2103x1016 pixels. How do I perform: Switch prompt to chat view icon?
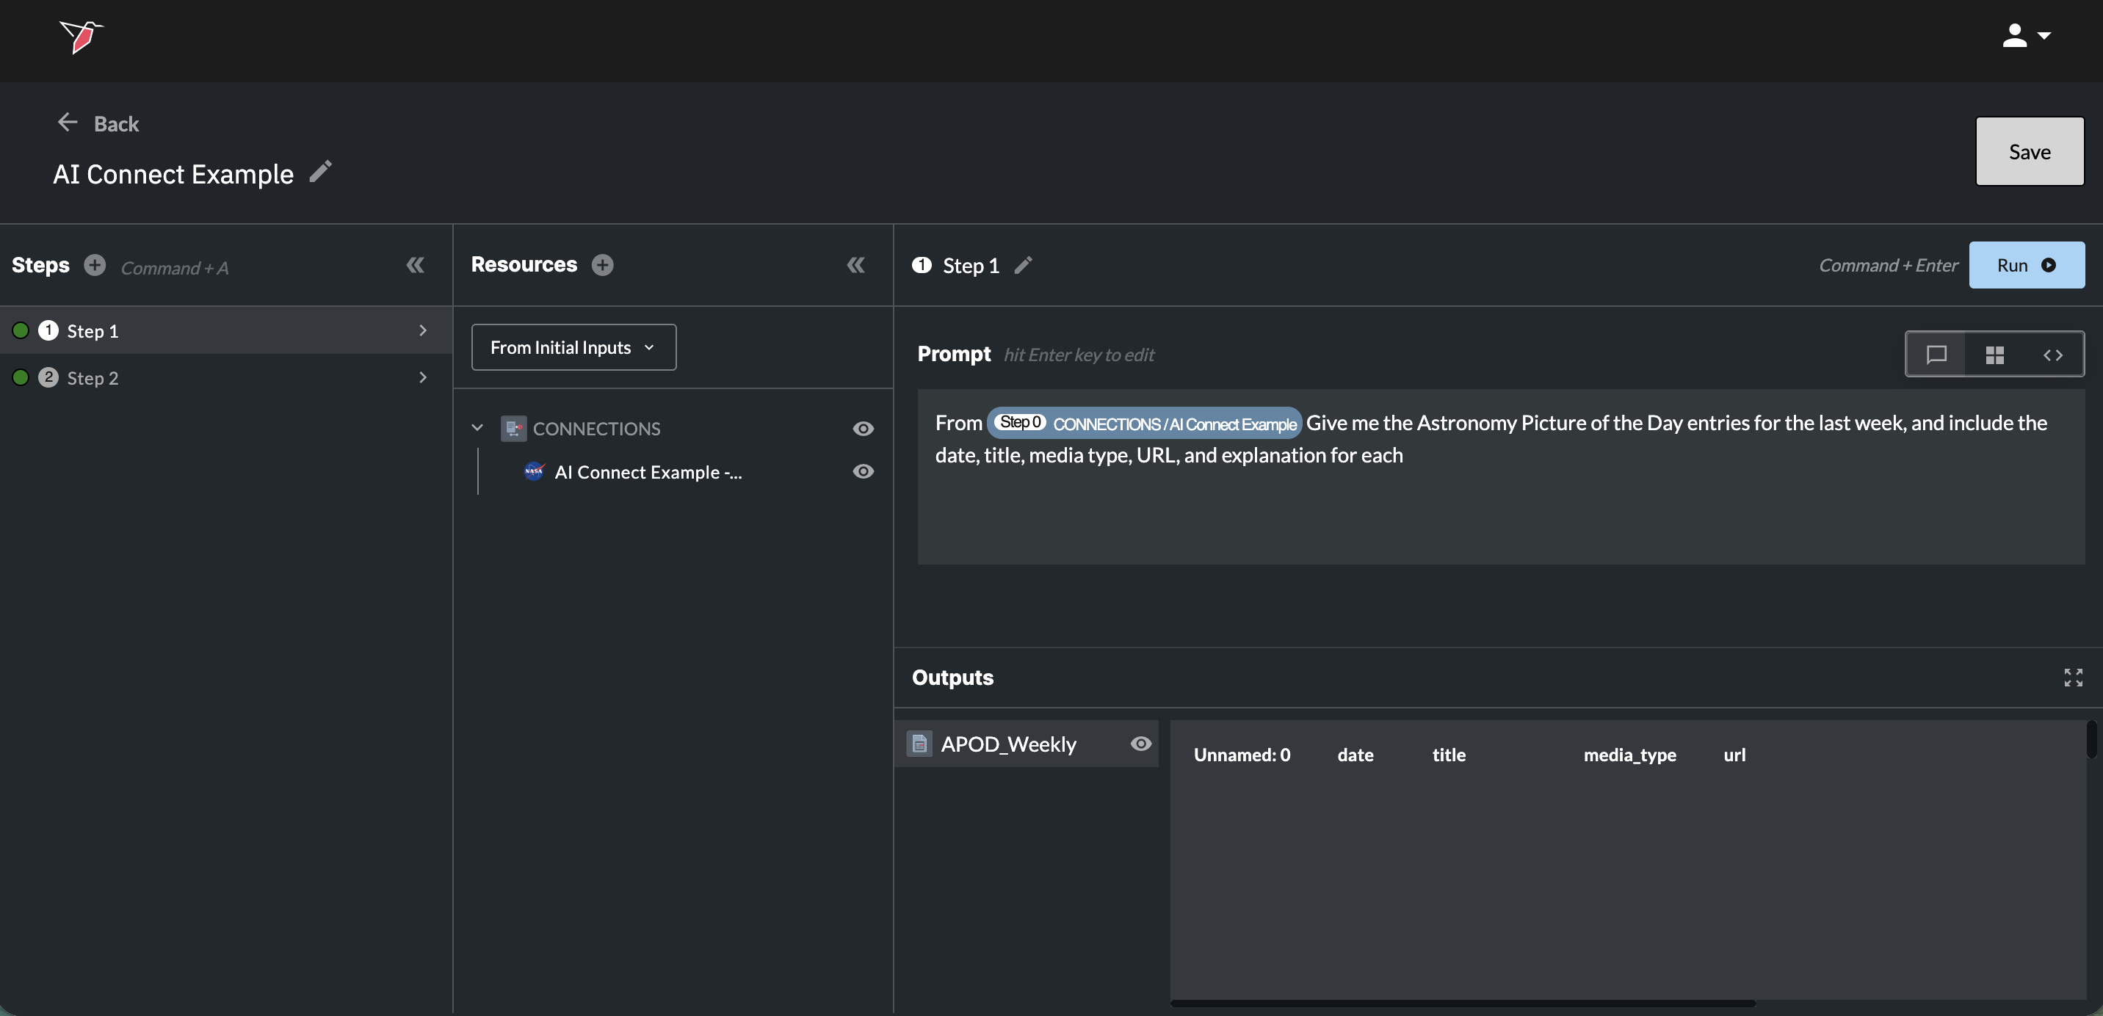[x=1936, y=354]
